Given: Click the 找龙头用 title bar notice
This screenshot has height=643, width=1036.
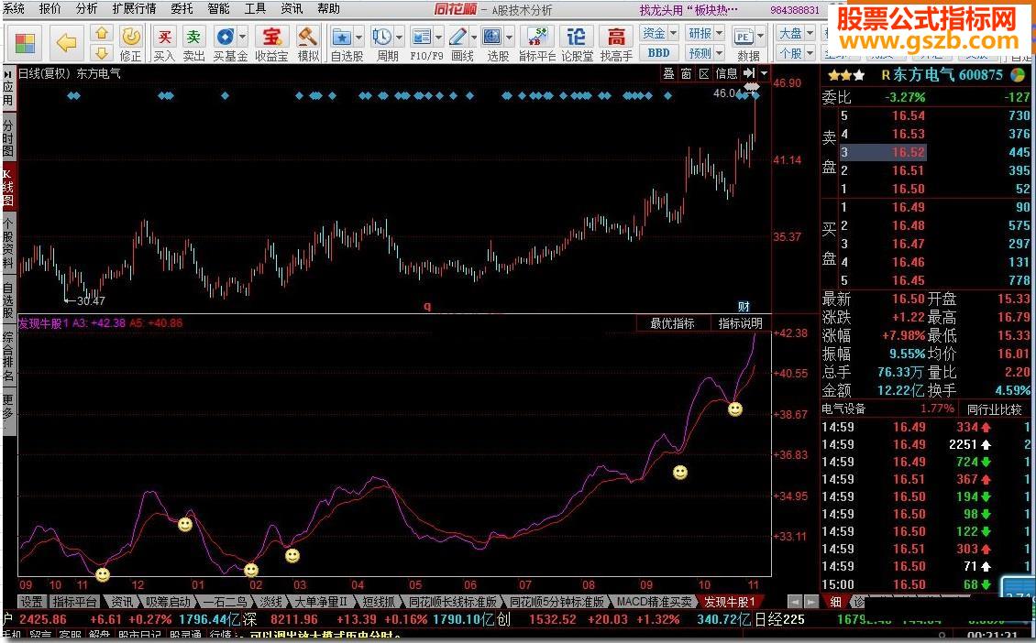Looking at the screenshot, I should pos(689,9).
